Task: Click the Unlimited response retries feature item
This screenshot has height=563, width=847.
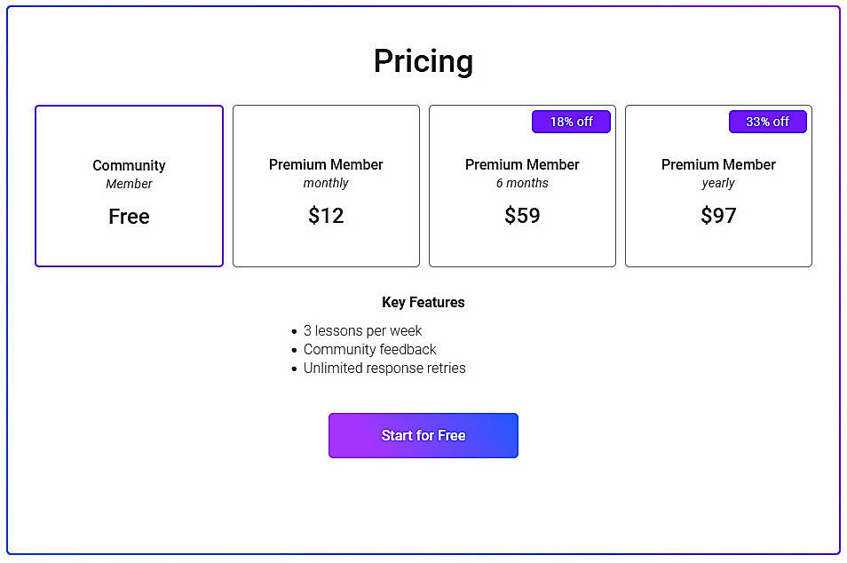Action: [384, 368]
